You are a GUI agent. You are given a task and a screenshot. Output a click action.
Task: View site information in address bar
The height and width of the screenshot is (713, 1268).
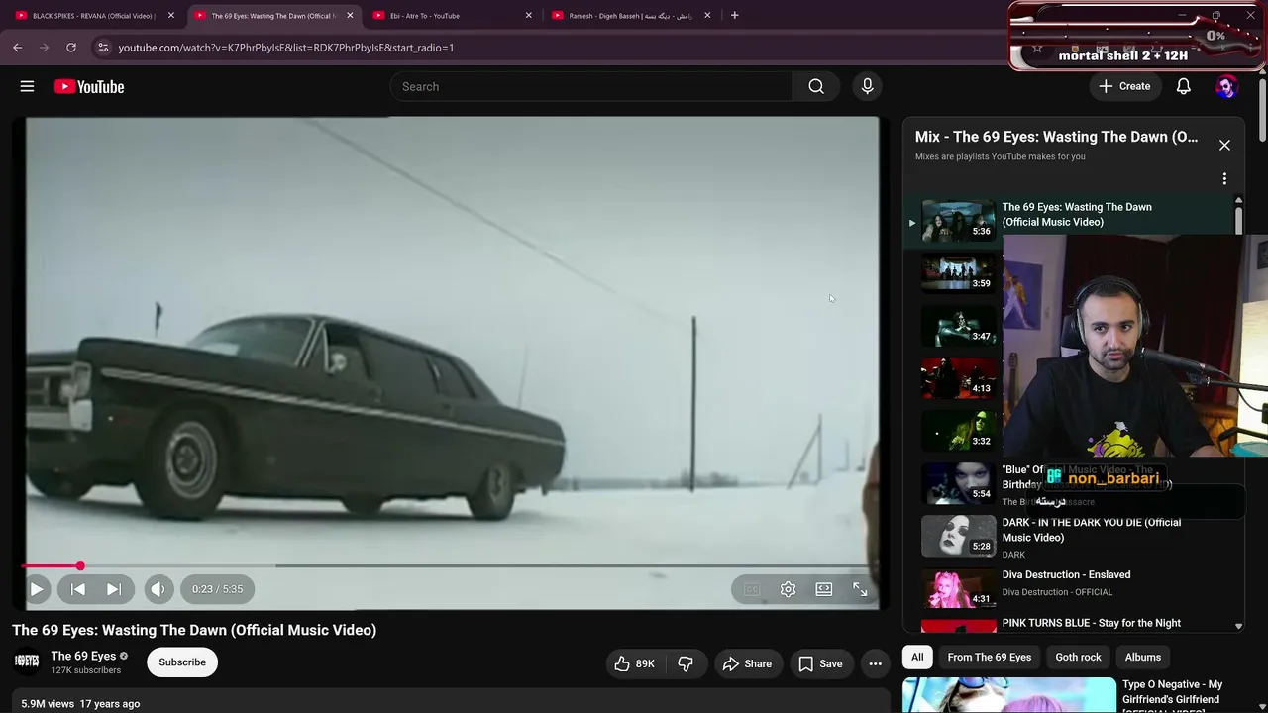pos(103,47)
